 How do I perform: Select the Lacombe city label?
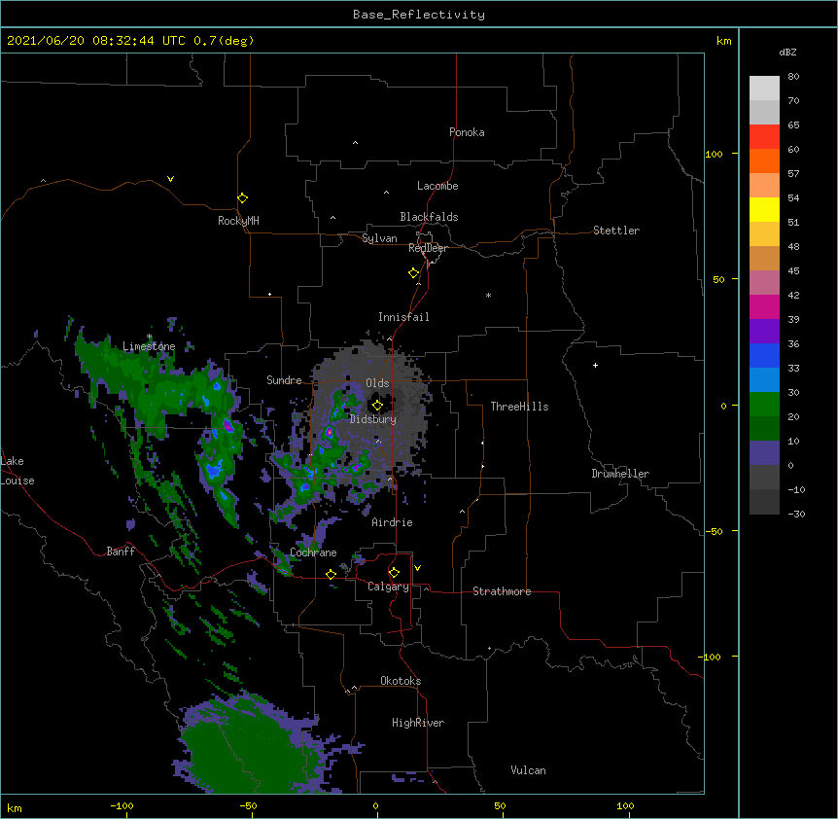(x=437, y=186)
